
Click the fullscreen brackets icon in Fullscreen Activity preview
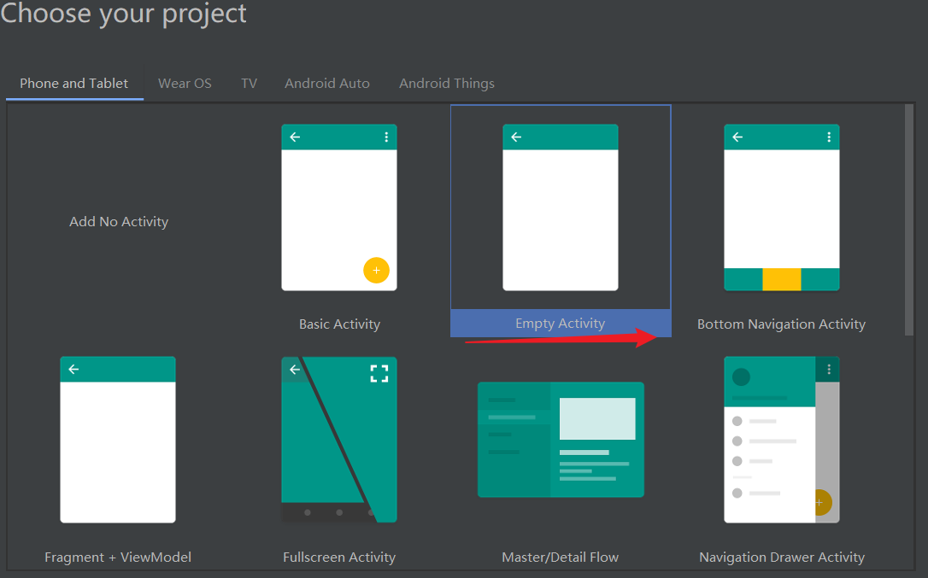(x=379, y=373)
